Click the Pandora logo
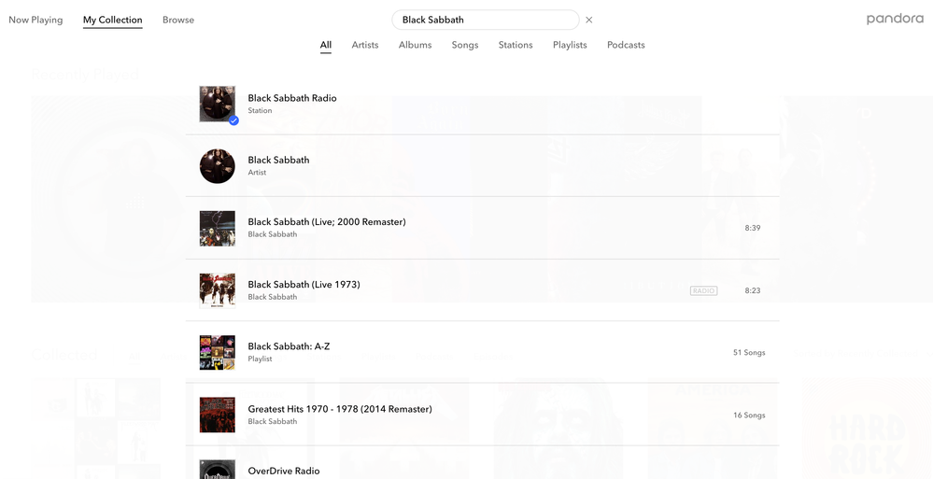Image resolution: width=933 pixels, height=479 pixels. pyautogui.click(x=894, y=19)
